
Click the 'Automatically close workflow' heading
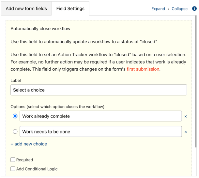[40, 29]
